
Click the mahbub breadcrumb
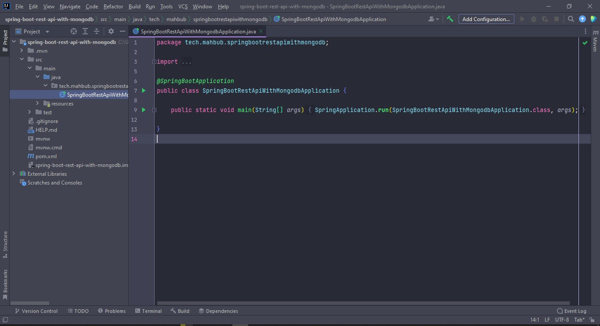[x=176, y=19]
